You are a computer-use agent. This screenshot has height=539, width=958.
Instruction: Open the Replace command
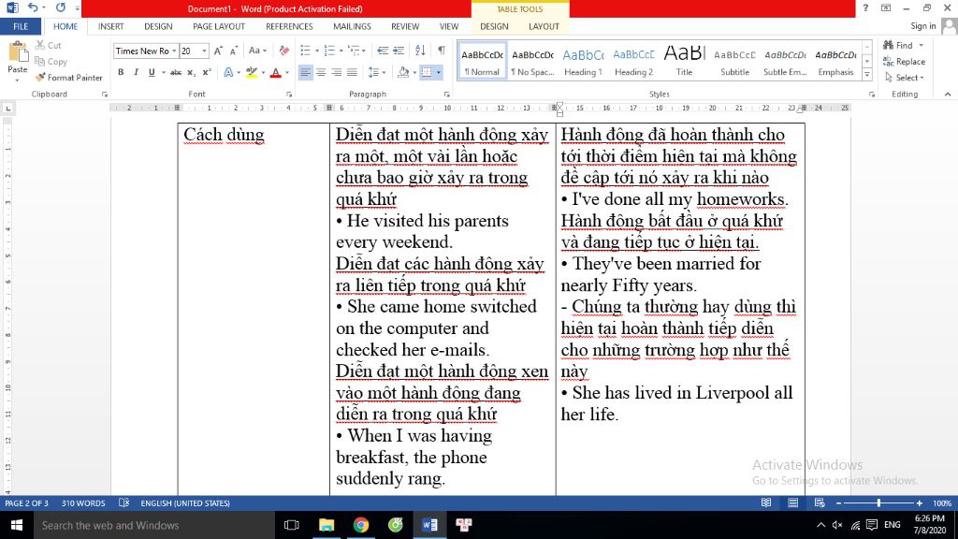905,61
